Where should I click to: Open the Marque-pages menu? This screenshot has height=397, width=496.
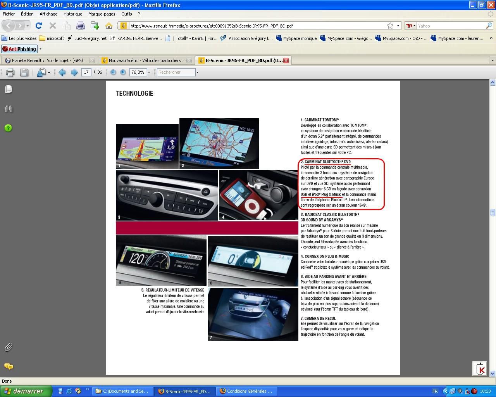pyautogui.click(x=102, y=14)
